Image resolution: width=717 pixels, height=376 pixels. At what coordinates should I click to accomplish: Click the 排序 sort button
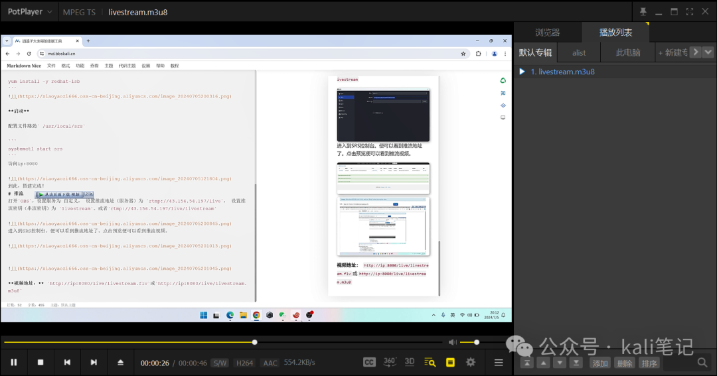coord(649,363)
